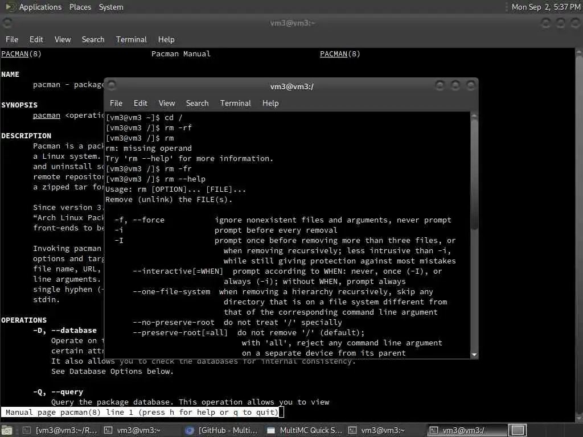Open Search menu in the background vm3@vm3:~ terminal

pyautogui.click(x=93, y=39)
